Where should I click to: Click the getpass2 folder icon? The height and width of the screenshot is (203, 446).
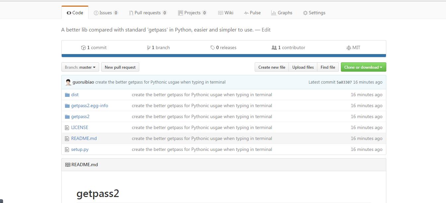[67, 117]
